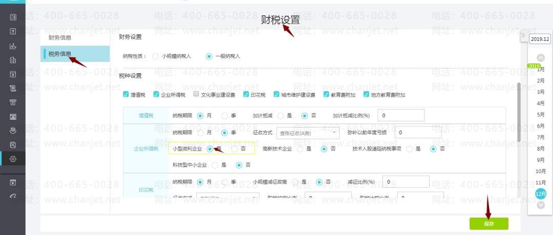The image size is (553, 235).
Task: Uncheck the 企业所得税 tax type checkbox
Action: pos(156,95)
